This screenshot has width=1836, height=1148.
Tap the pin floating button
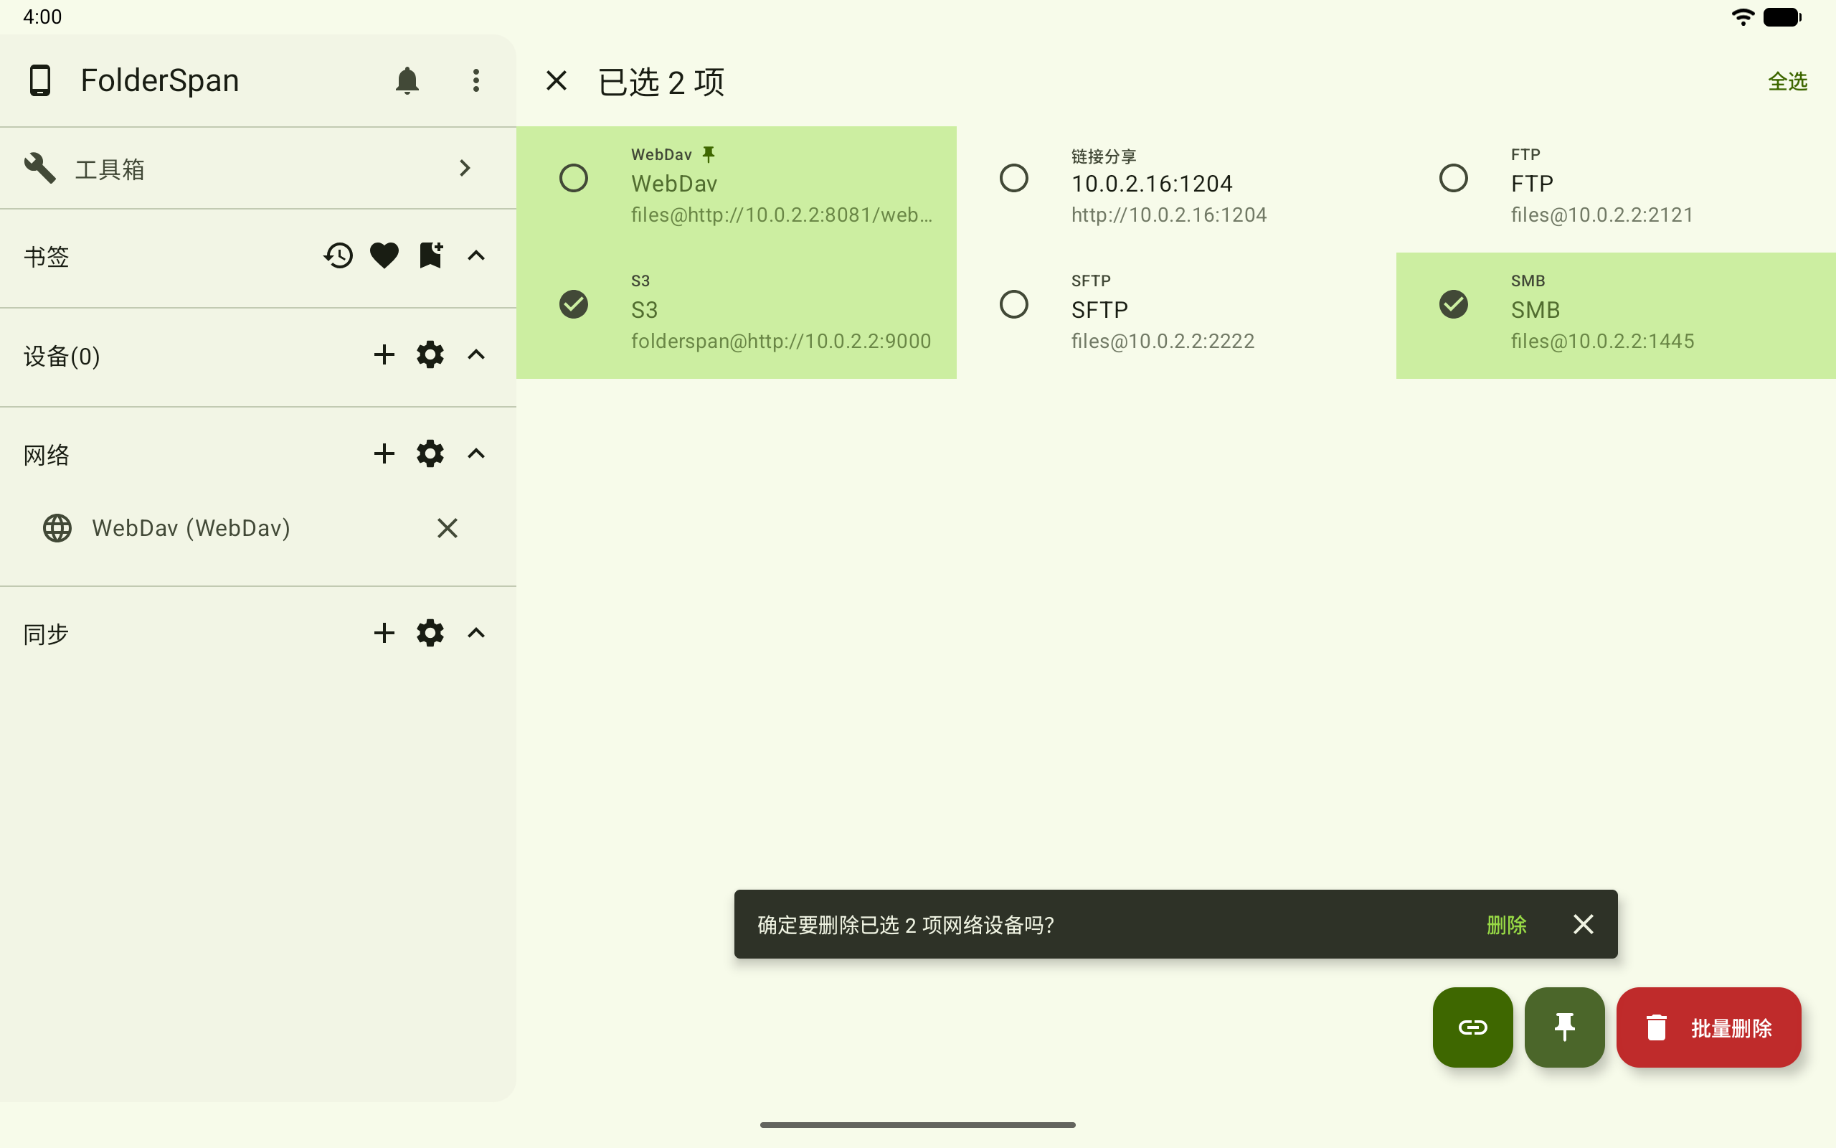[1564, 1027]
